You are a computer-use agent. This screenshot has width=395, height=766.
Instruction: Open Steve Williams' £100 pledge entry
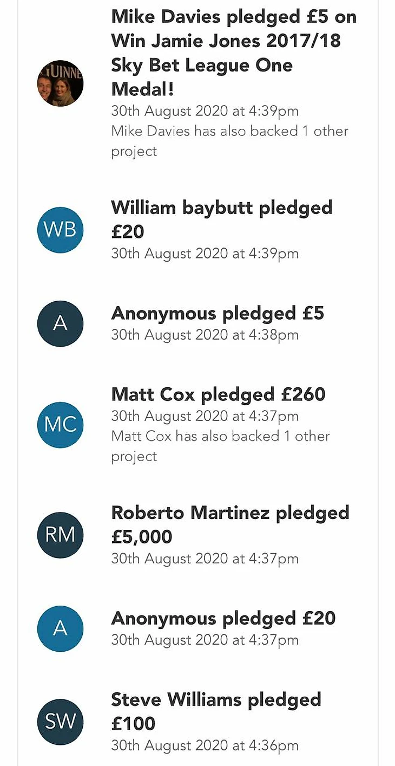tap(216, 711)
